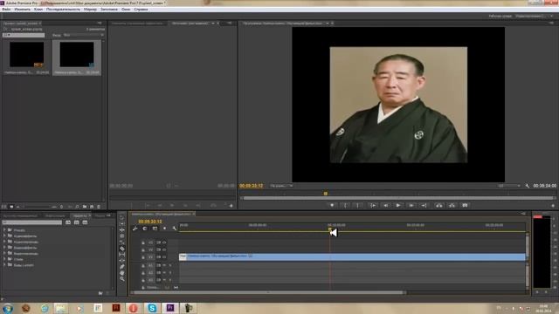Select the Zoom magnifier tool
This screenshot has width=559, height=314.
coord(122,279)
